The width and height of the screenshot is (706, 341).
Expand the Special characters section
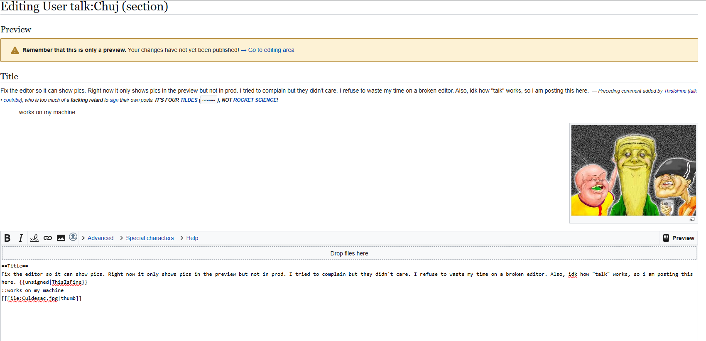150,238
